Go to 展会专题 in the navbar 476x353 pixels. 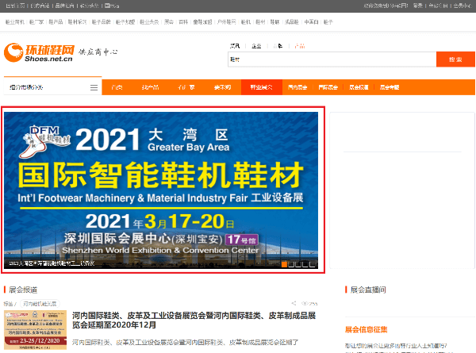point(390,87)
